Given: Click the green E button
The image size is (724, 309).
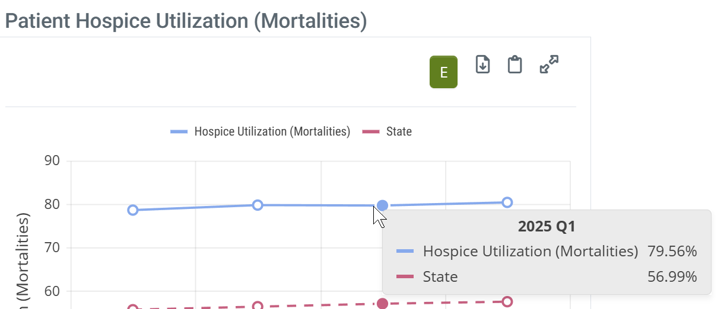Looking at the screenshot, I should pyautogui.click(x=443, y=72).
